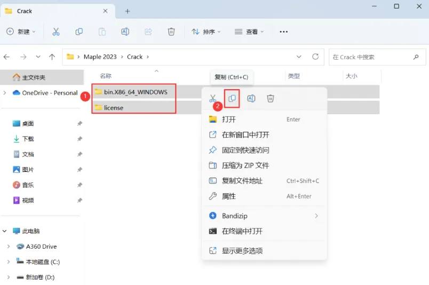Expand the 本地磁盘 (C:) node
Image resolution: width=429 pixels, height=285 pixels.
9,262
